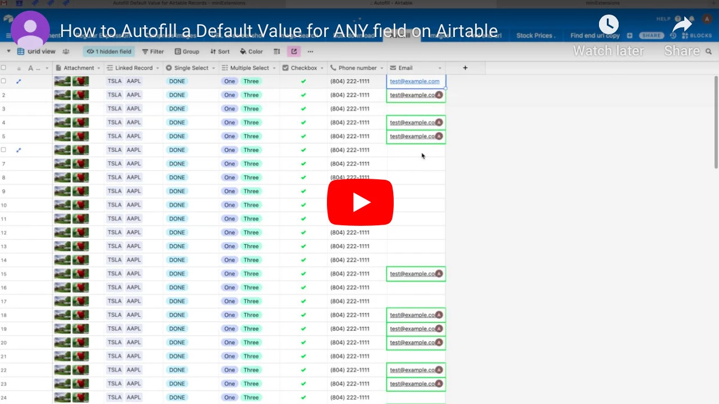Click the DONE tag in row 3

pyautogui.click(x=177, y=109)
